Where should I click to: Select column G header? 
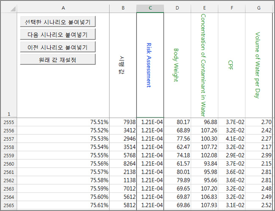click(x=259, y=8)
